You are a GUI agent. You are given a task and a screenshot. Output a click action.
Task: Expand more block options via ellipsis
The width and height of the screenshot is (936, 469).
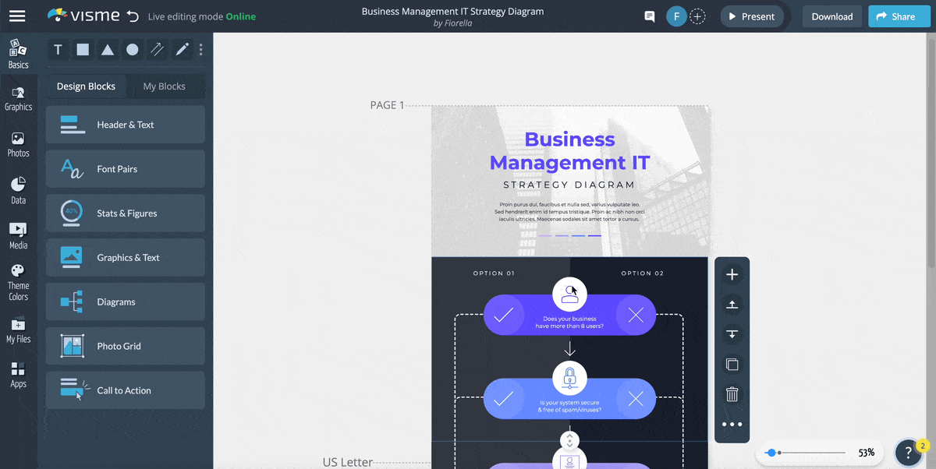[x=732, y=423]
